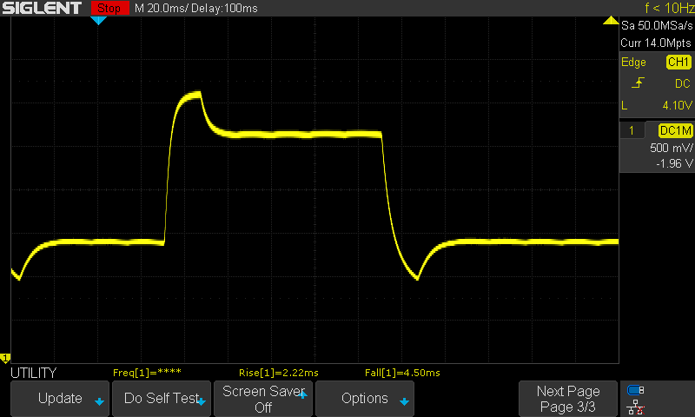Click the CH1 trigger source label
Screen dimensions: 695x417
678,62
